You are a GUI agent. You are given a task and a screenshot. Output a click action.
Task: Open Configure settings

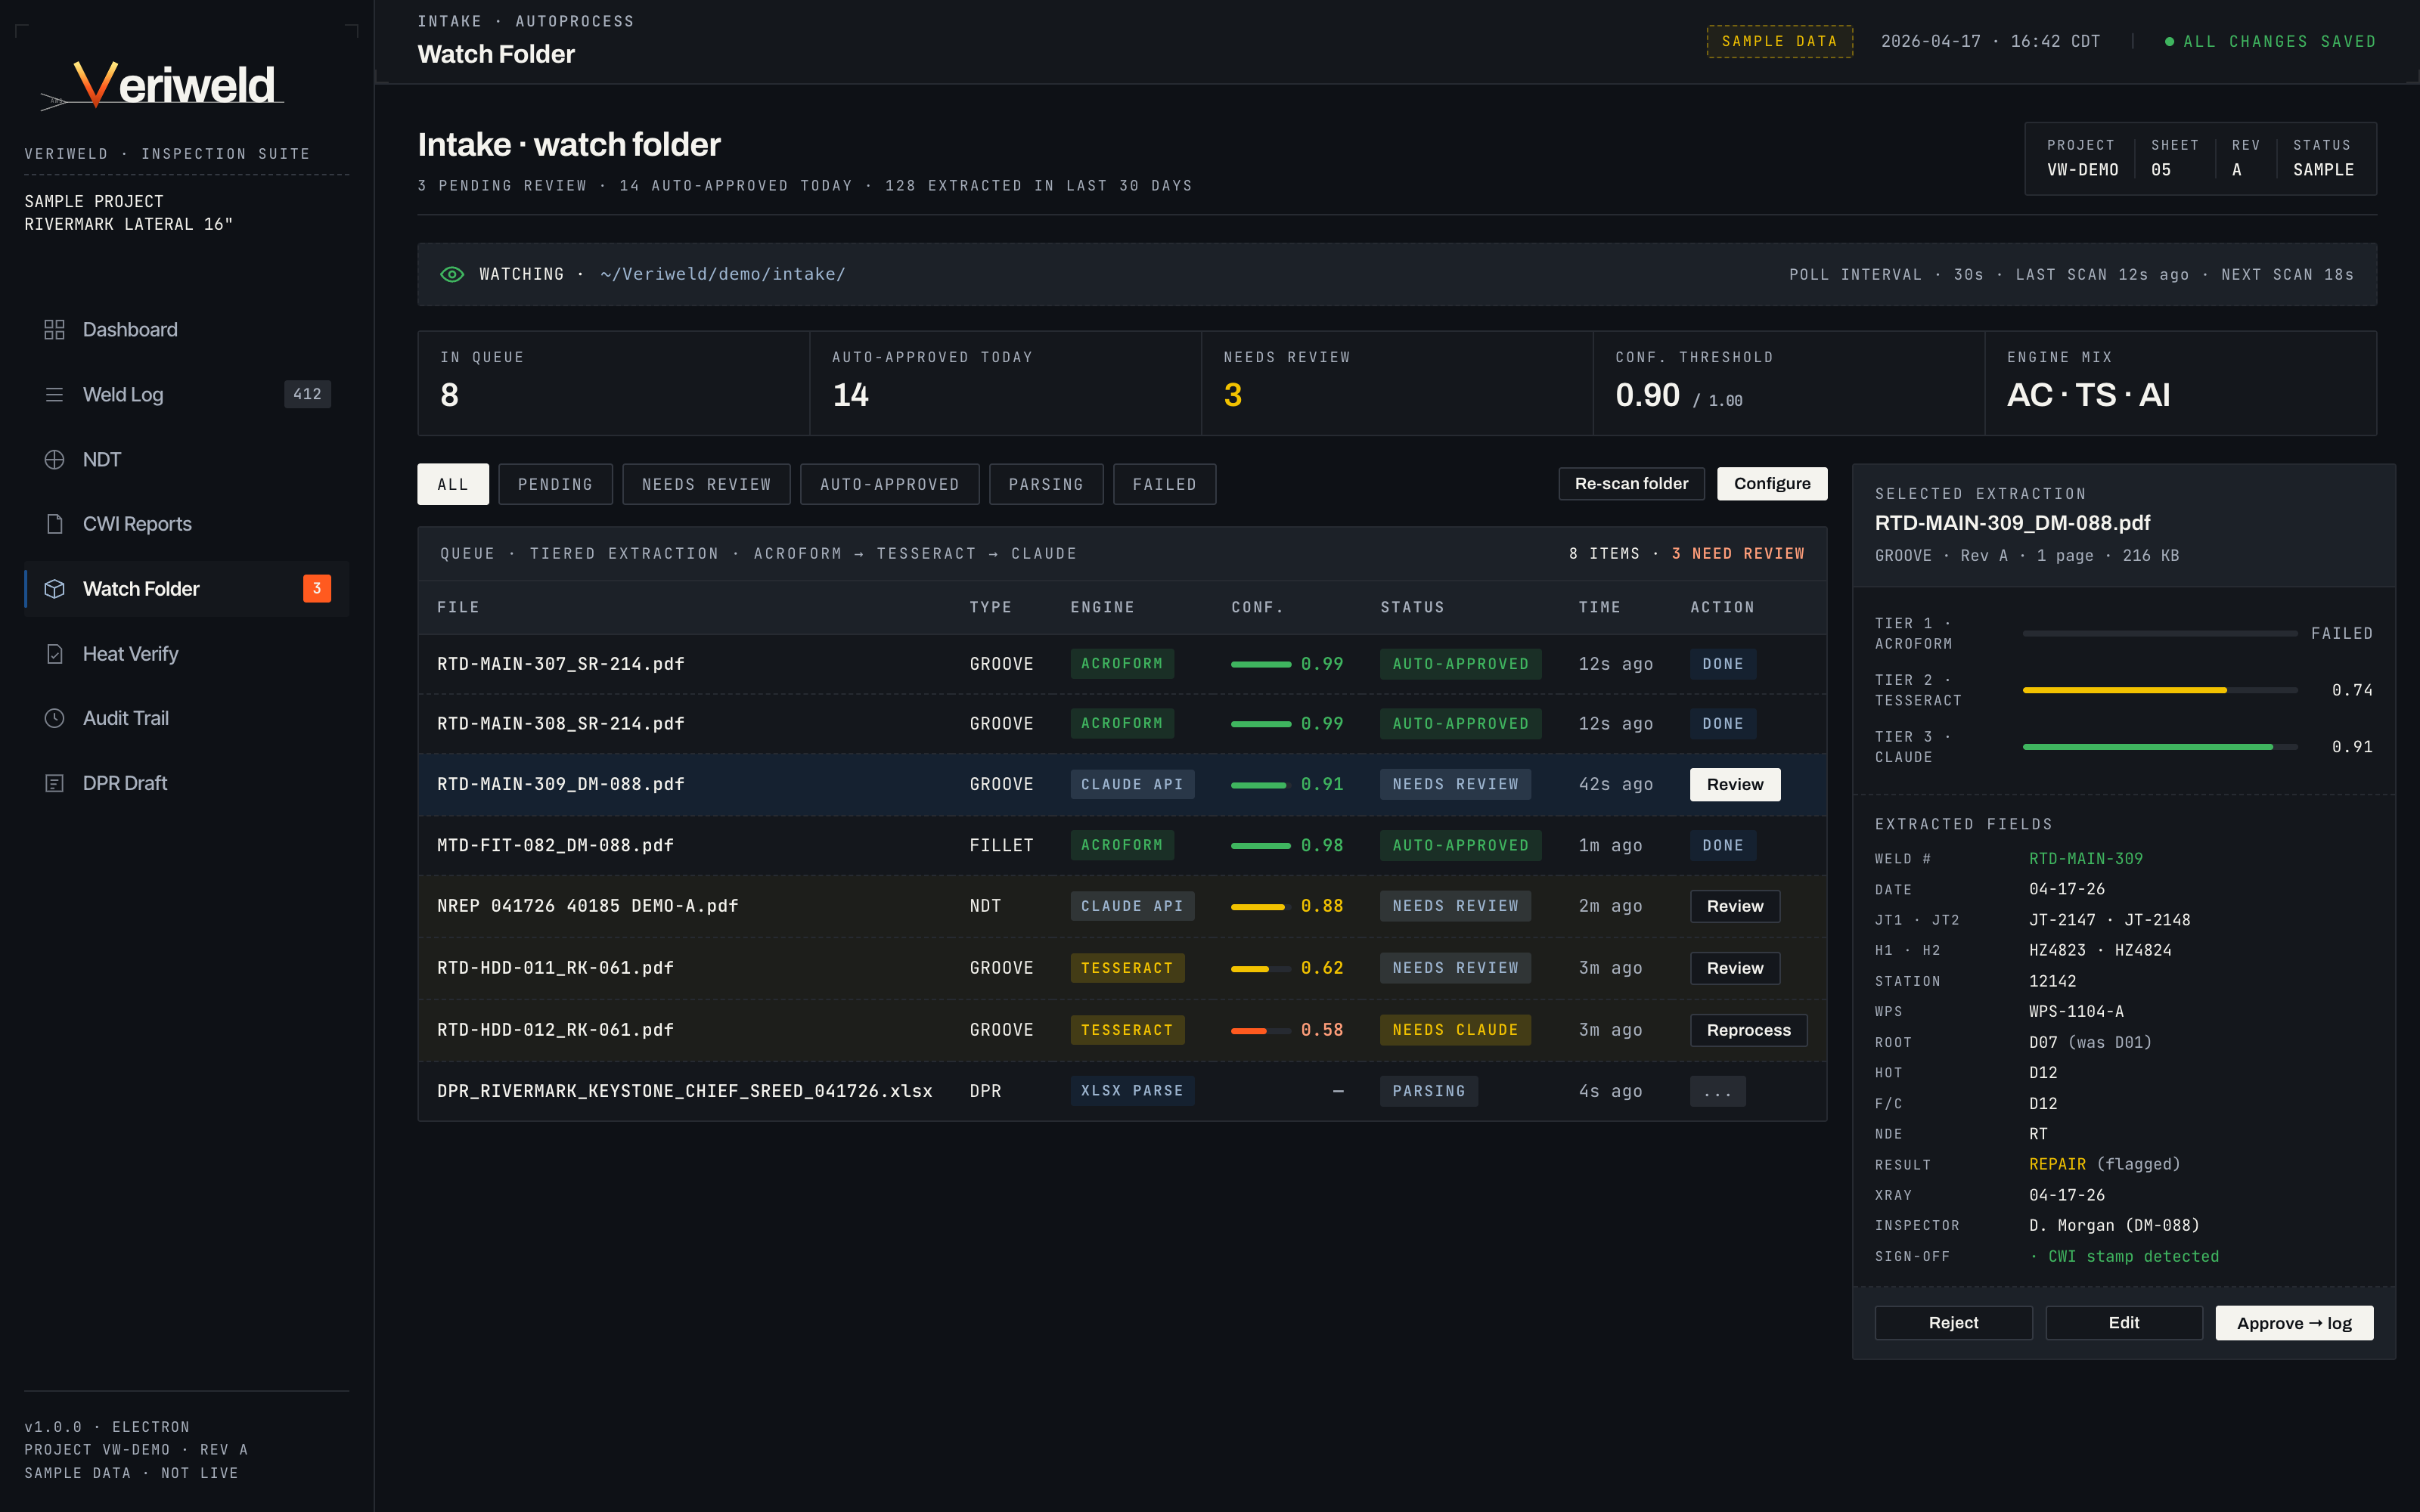coord(1771,484)
